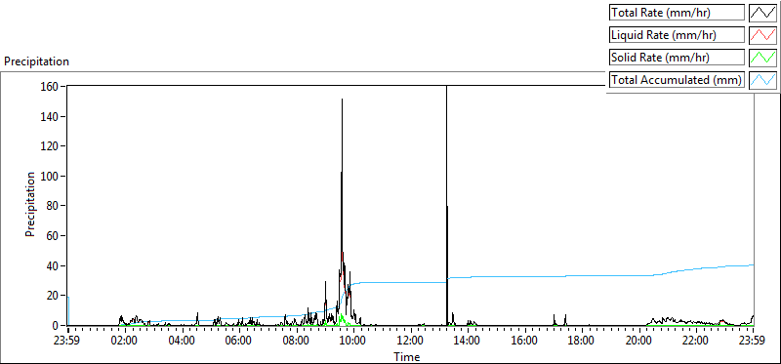The image size is (781, 364).
Task: Click the 0 y-axis minimum value
Action: [56, 326]
